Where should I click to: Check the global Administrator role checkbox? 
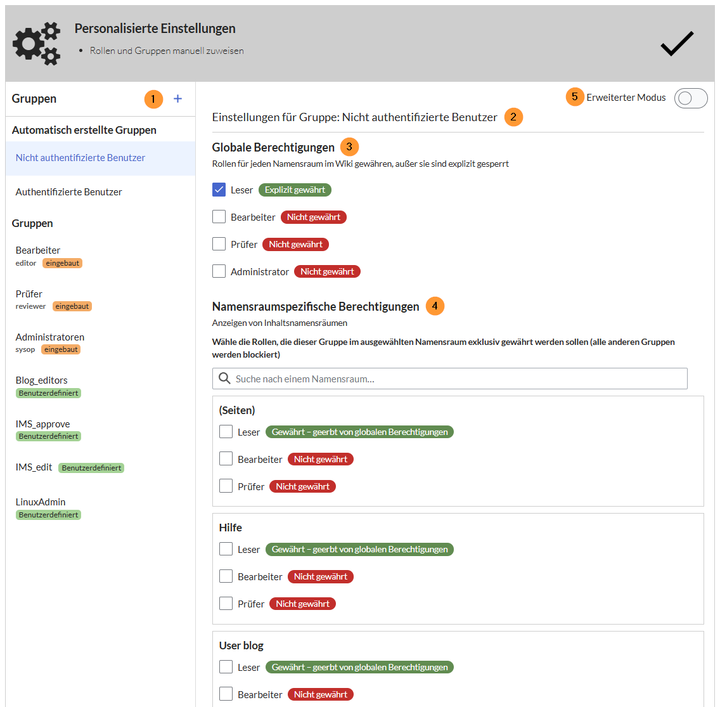tap(219, 271)
